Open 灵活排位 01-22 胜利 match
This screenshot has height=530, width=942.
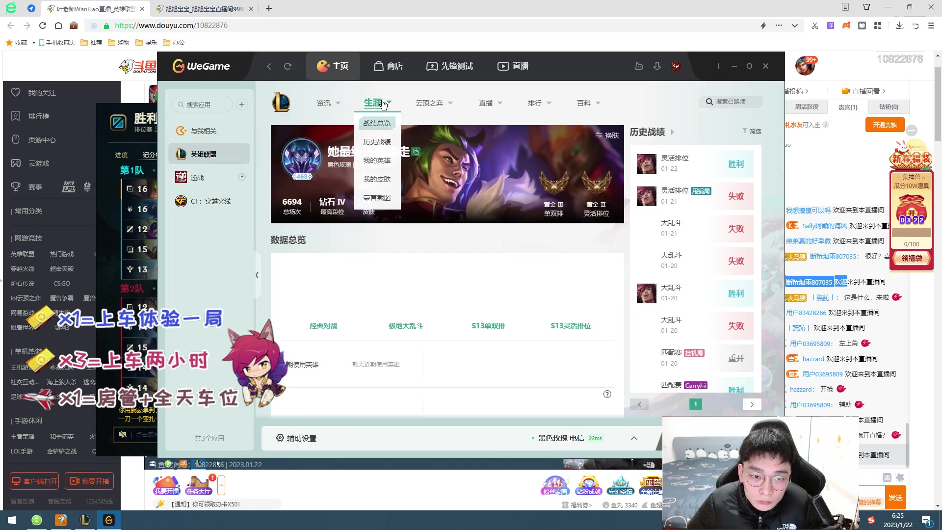(x=695, y=164)
